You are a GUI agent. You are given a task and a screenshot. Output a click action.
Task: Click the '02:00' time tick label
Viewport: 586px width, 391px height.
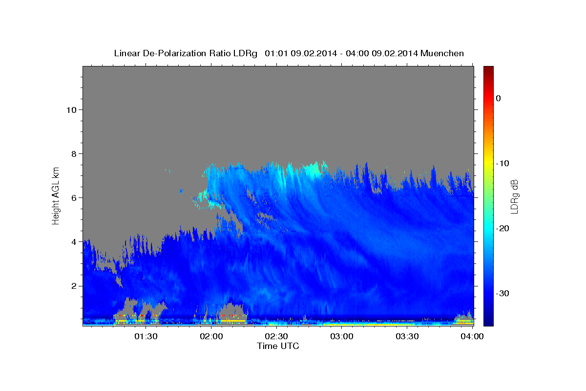[x=211, y=336]
